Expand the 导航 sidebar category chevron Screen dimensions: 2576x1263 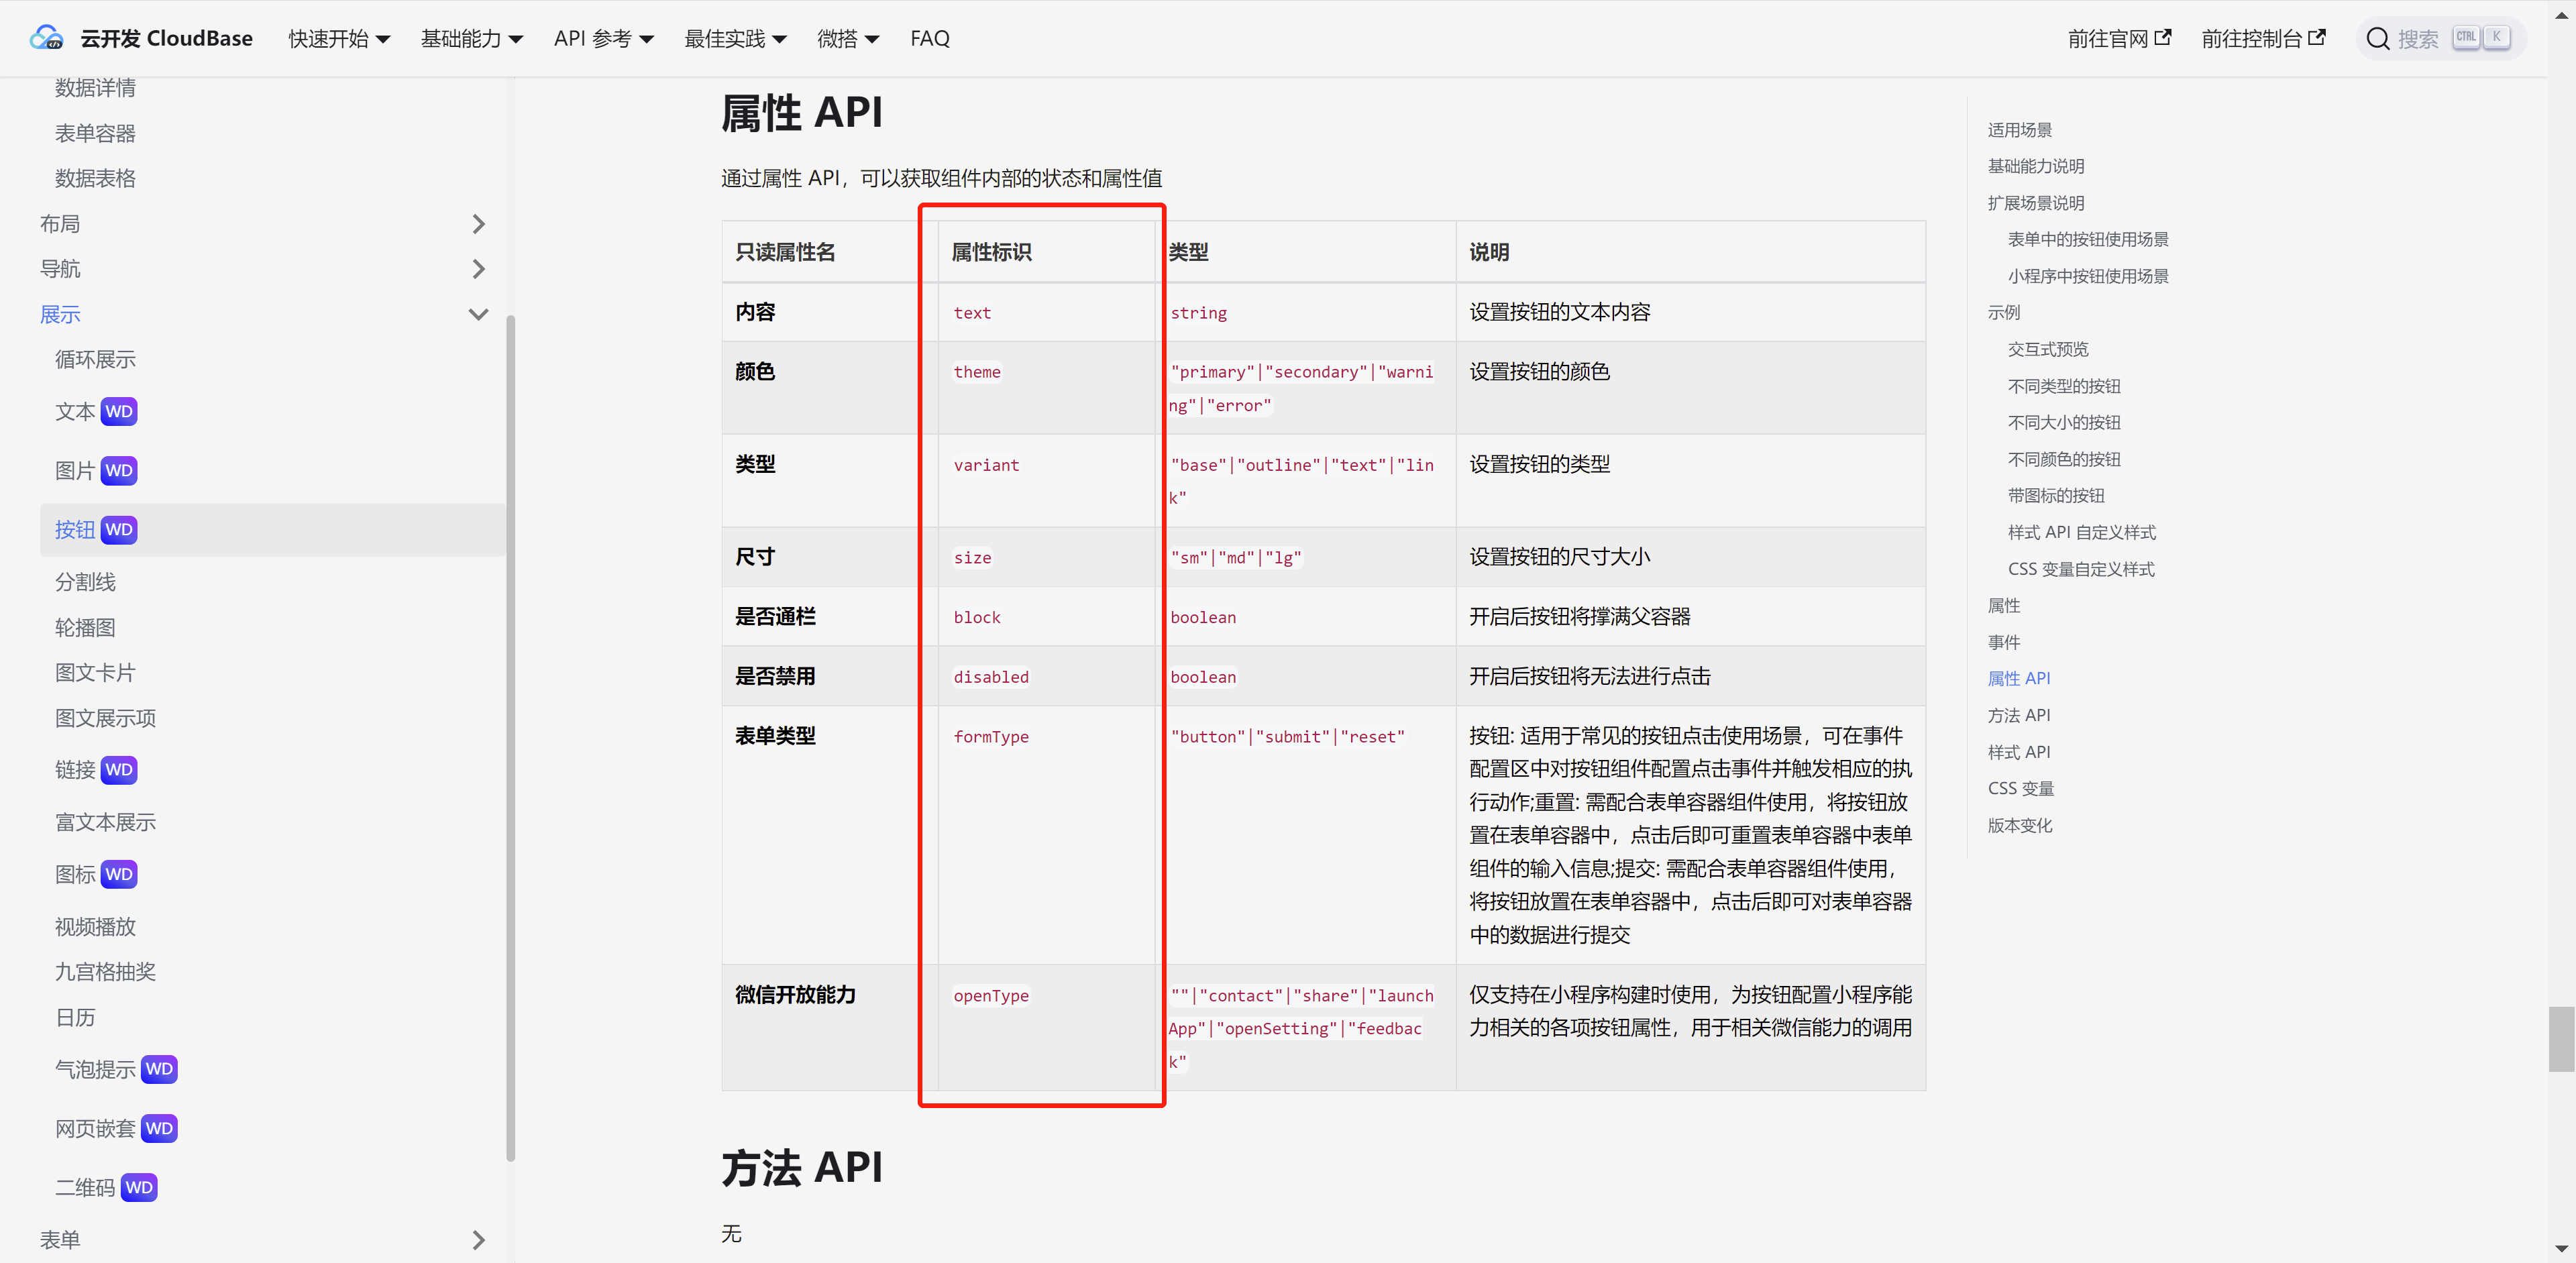click(x=478, y=269)
